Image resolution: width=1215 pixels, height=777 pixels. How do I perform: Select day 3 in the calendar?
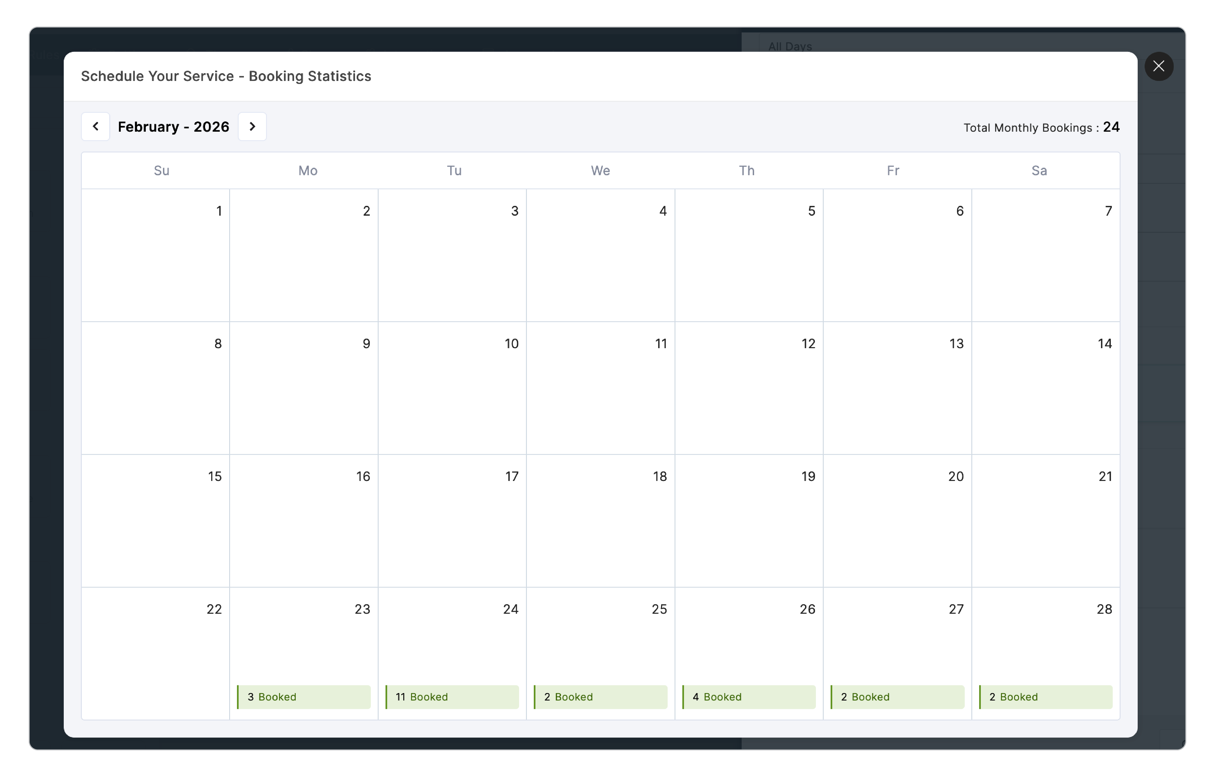(452, 255)
